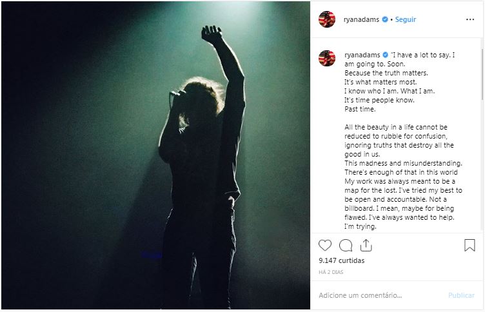Image resolution: width=485 pixels, height=312 pixels.
Task: Follow ryanadams with the Seguir button
Action: click(405, 19)
